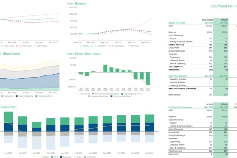Click the Net Income legend entry under the Cash Flows chart
Screen dimensions: 237x158
pos(84,94)
